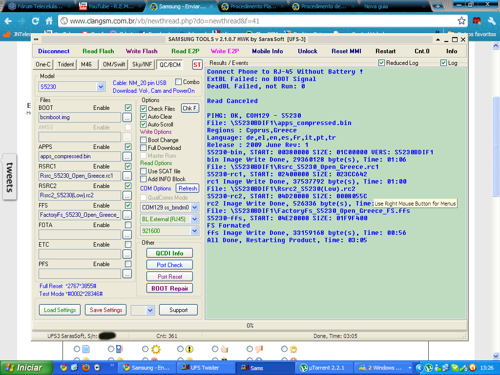Disable the BOOT file Enable checkbox
This screenshot has height=375, width=500.
tap(128, 108)
